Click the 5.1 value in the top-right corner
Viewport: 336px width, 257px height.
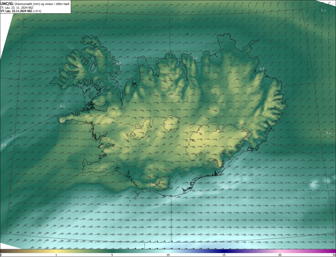(x=323, y=11)
